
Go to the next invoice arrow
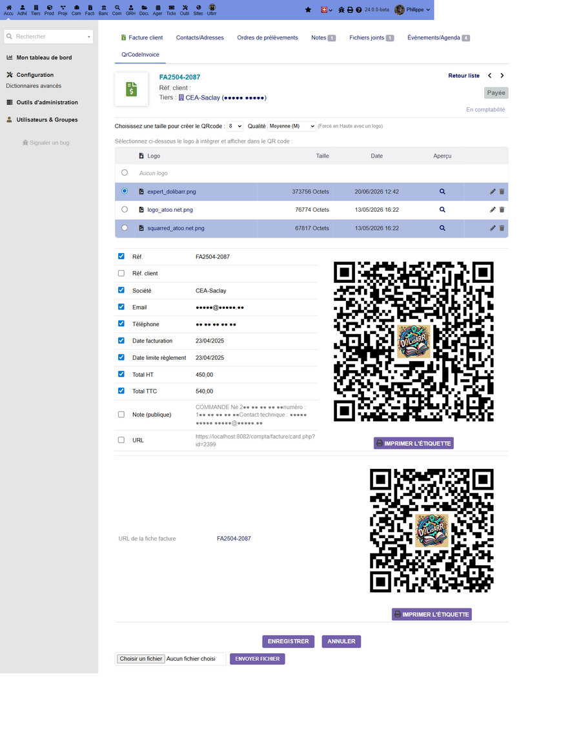tap(502, 76)
